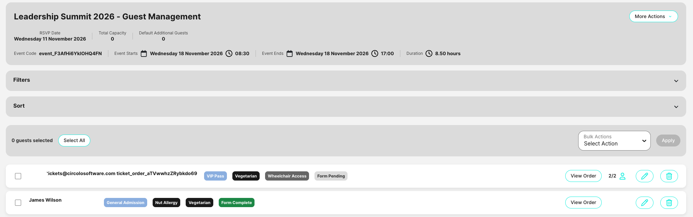Click James Wilson's Vegetarian tag

point(199,203)
